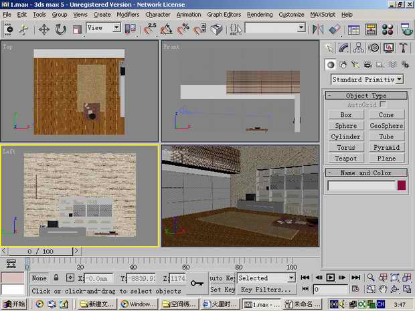The image size is (415, 311).
Task: Click the Torus primitive button
Action: [346, 147]
